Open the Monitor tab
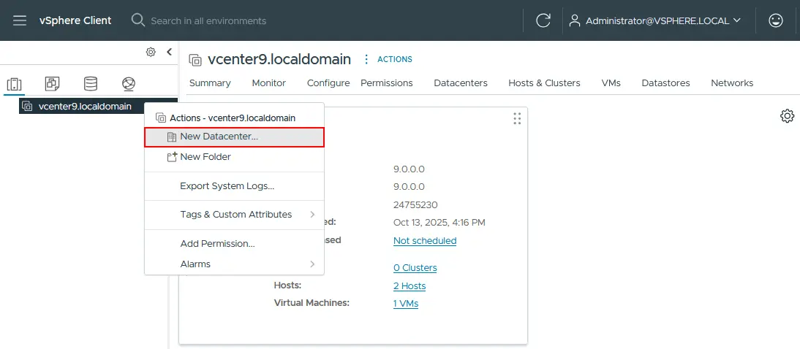800x349 pixels. (x=269, y=83)
